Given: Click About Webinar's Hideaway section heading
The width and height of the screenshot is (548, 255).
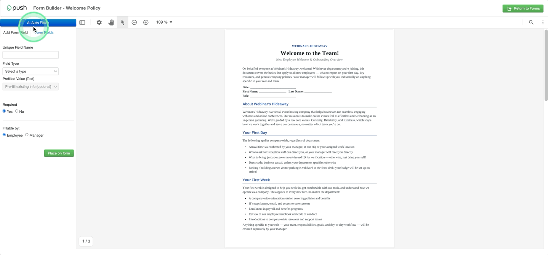Looking at the screenshot, I should (x=265, y=104).
